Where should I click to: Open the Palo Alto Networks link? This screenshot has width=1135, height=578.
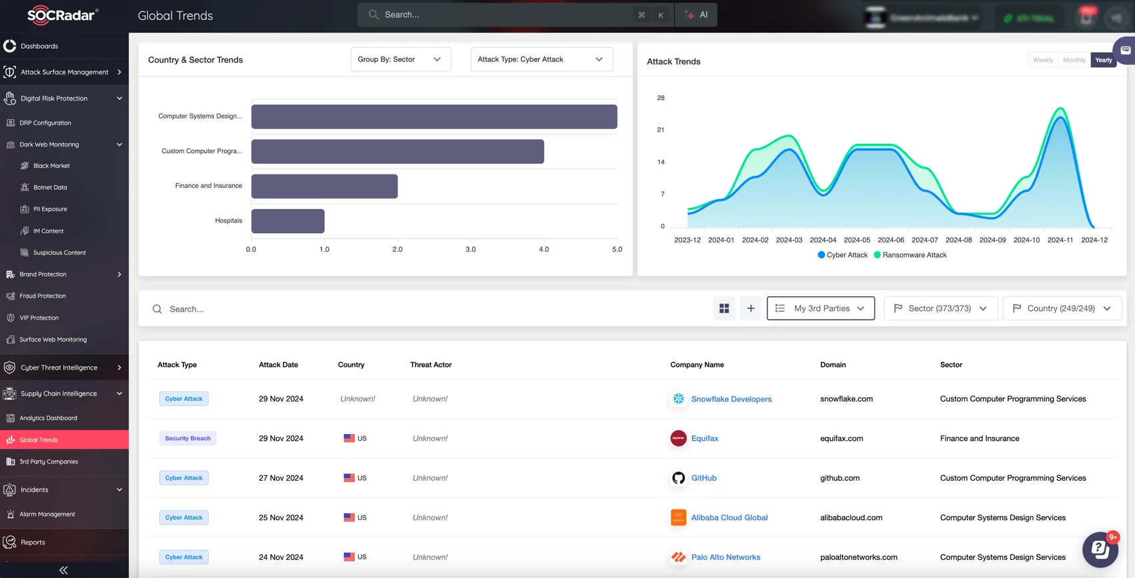726,557
